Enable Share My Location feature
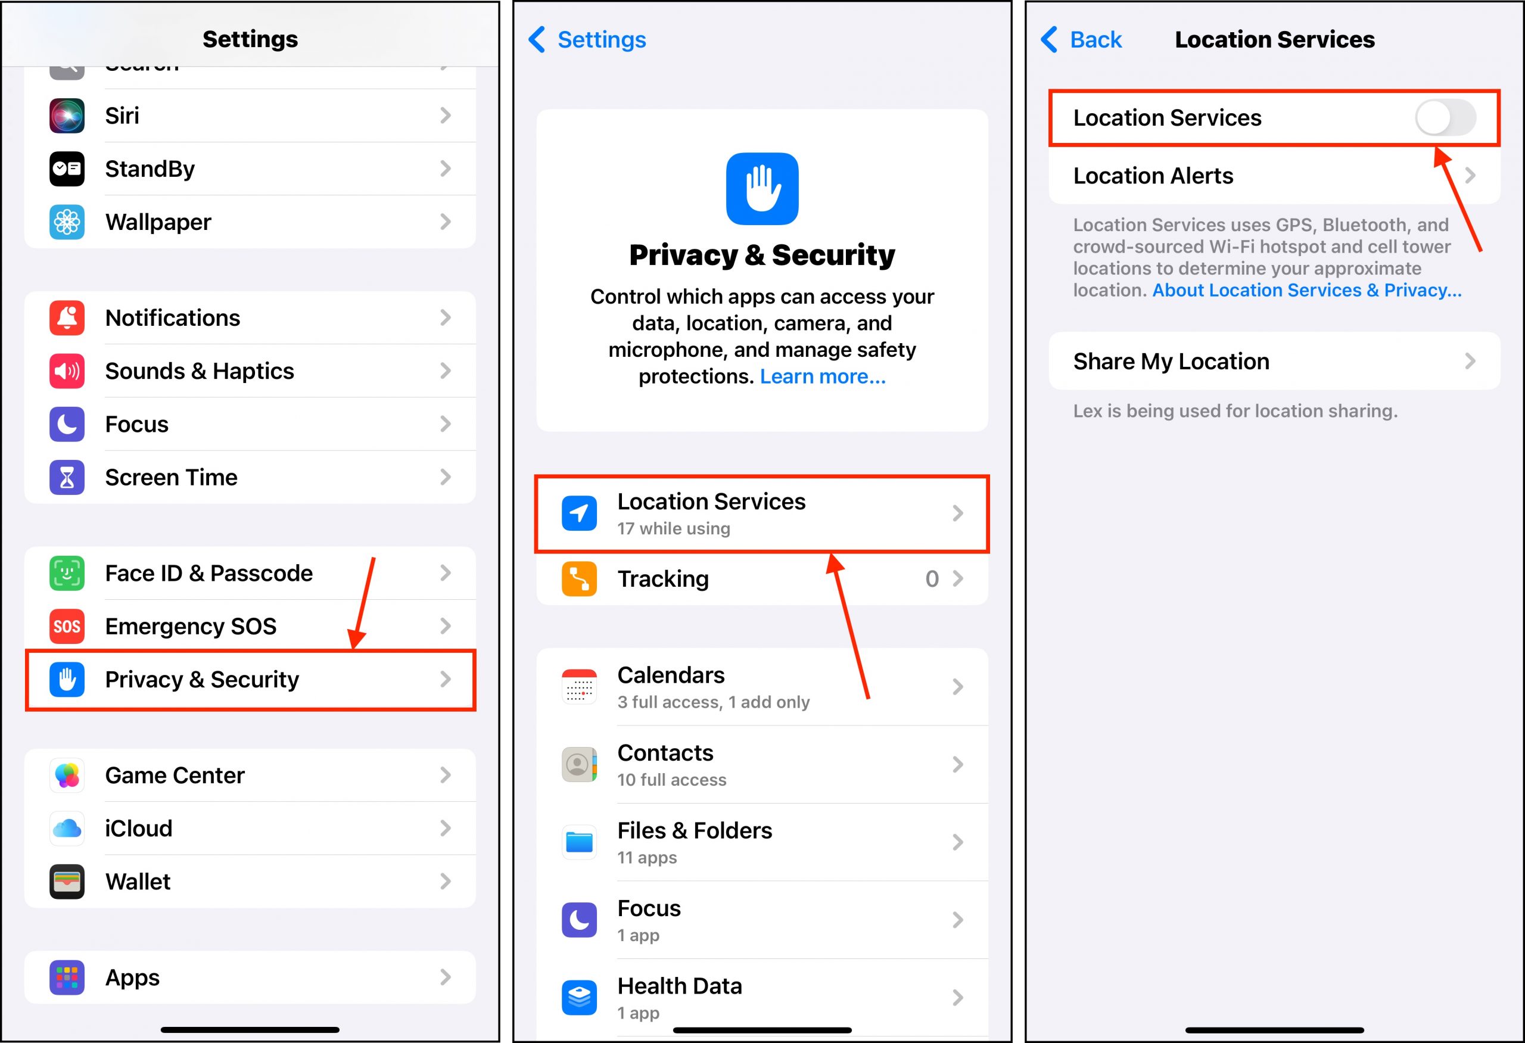 (1270, 360)
